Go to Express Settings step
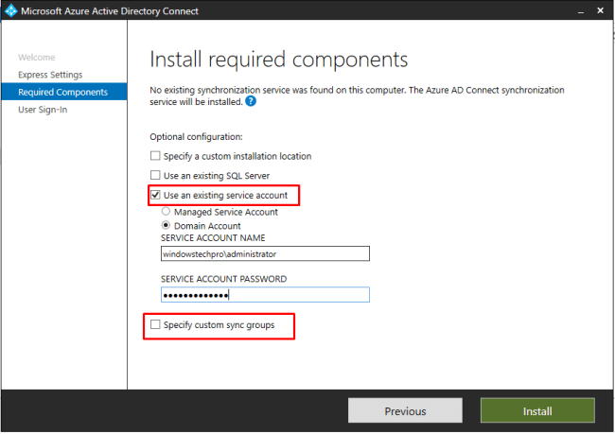 (50, 75)
